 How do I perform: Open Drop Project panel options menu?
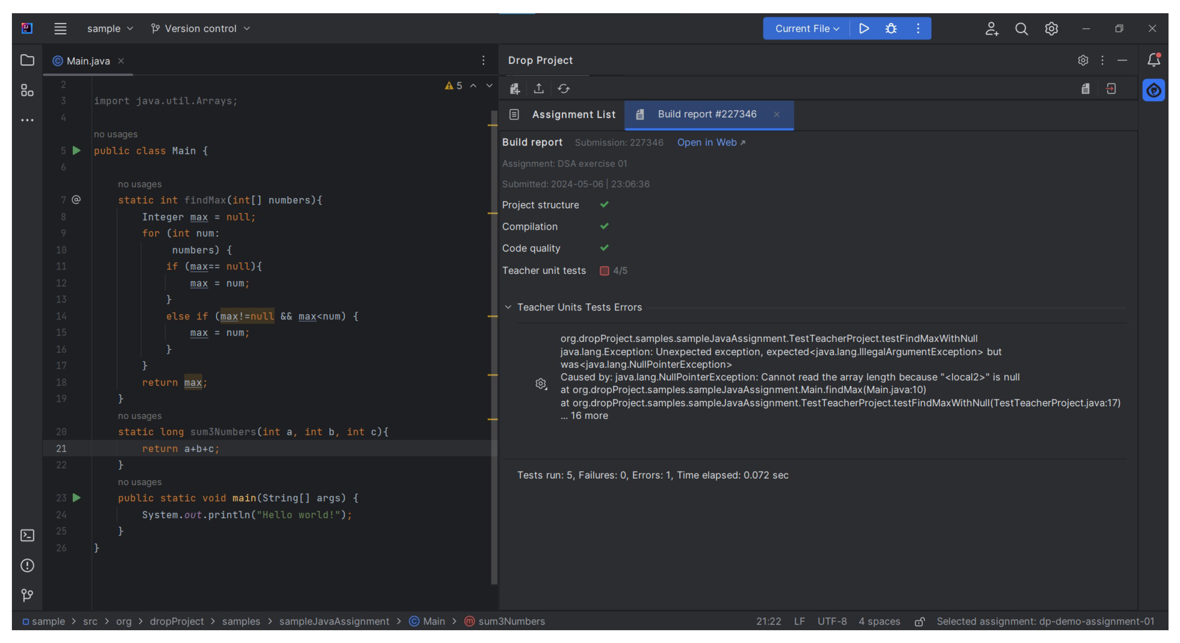1103,60
